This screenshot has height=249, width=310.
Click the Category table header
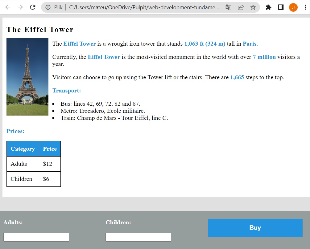(23, 149)
